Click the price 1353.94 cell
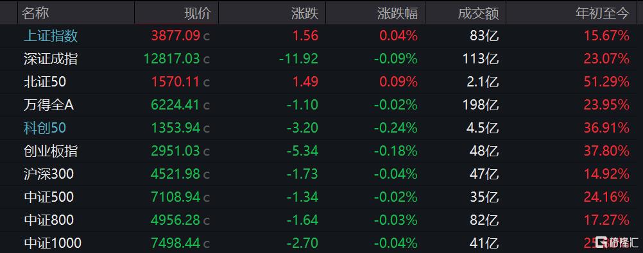The height and width of the screenshot is (253, 643). [176, 128]
